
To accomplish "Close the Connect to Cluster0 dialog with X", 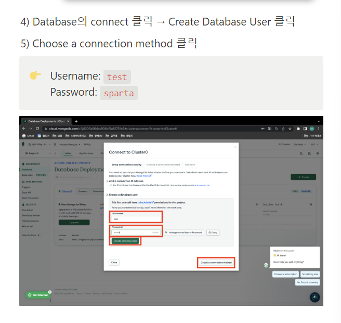I will coord(235,147).
